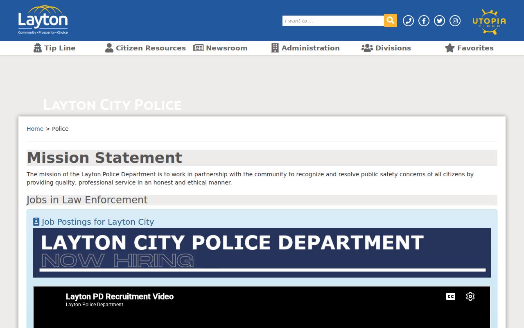Click the Utopia Fiber logo
The image size is (524, 328).
click(489, 22)
